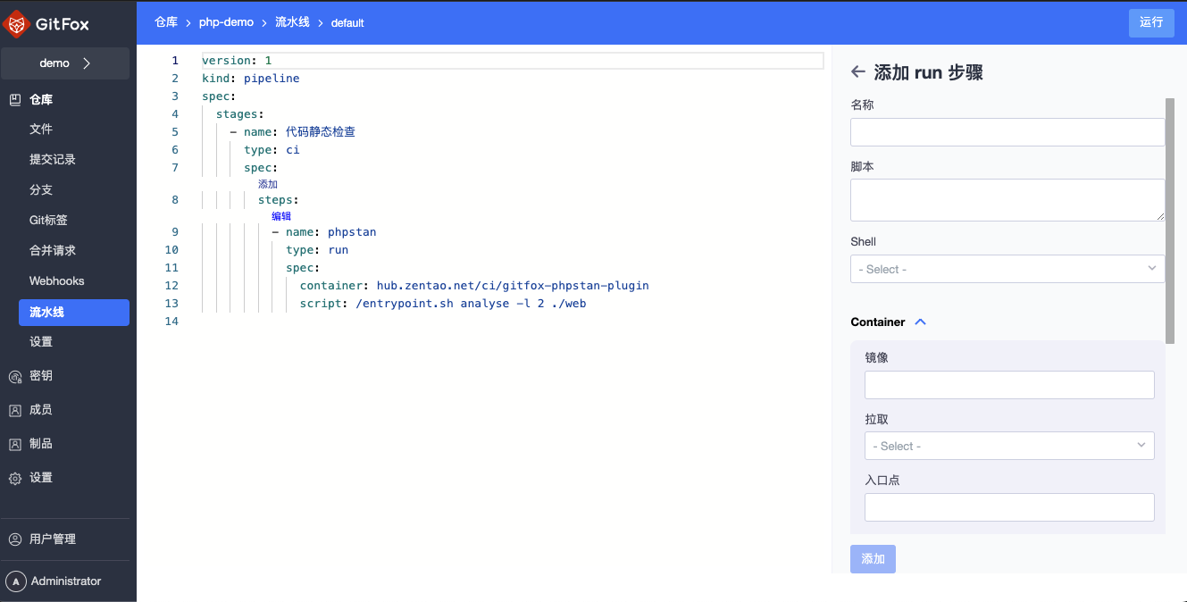Go to 合并请求 in the sidebar

[53, 251]
